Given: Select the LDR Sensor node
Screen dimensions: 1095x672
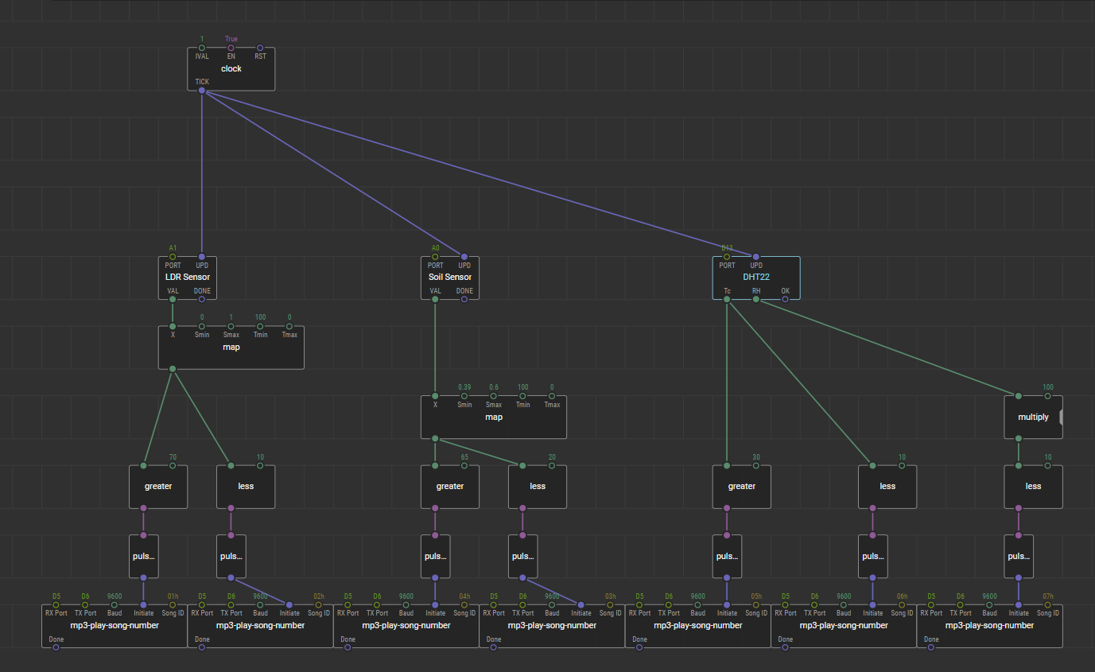Looking at the screenshot, I should coord(187,278).
